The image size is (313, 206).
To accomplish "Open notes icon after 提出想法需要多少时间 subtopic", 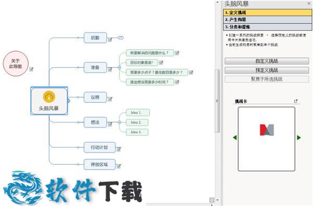I will [x=177, y=82].
